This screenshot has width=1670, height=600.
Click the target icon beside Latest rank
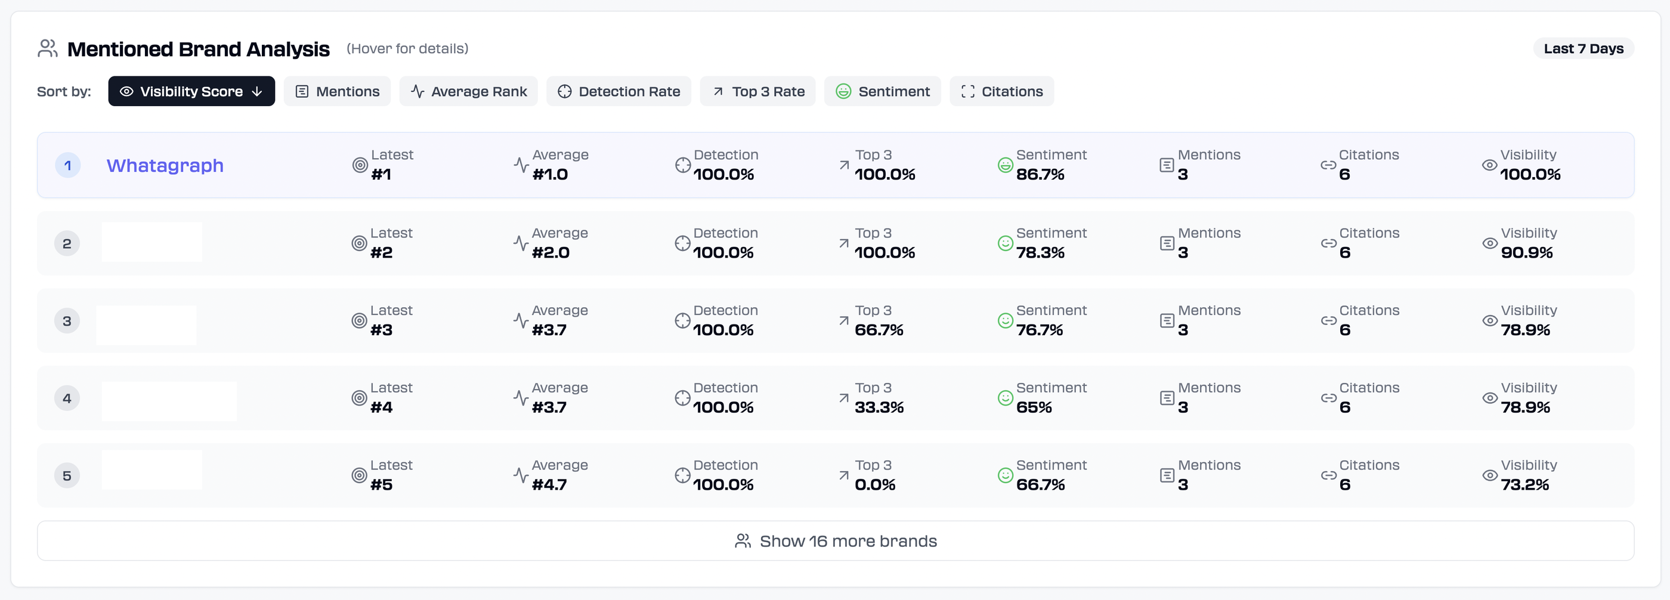[358, 165]
